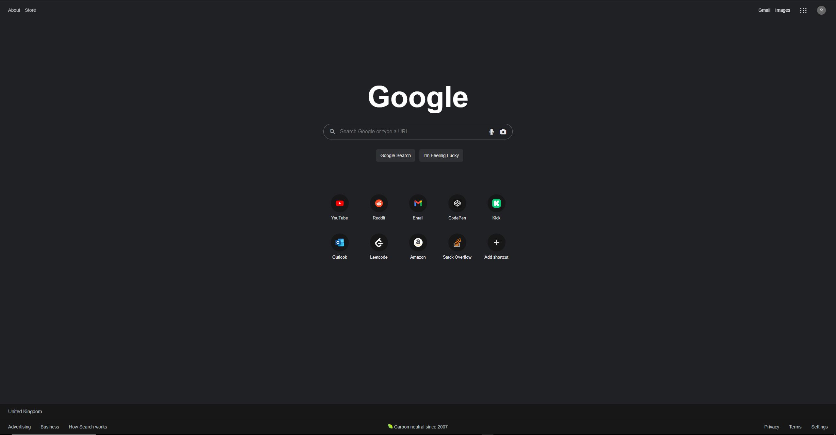The width and height of the screenshot is (836, 435).
Task: Open the Business footer link
Action: (x=50, y=427)
